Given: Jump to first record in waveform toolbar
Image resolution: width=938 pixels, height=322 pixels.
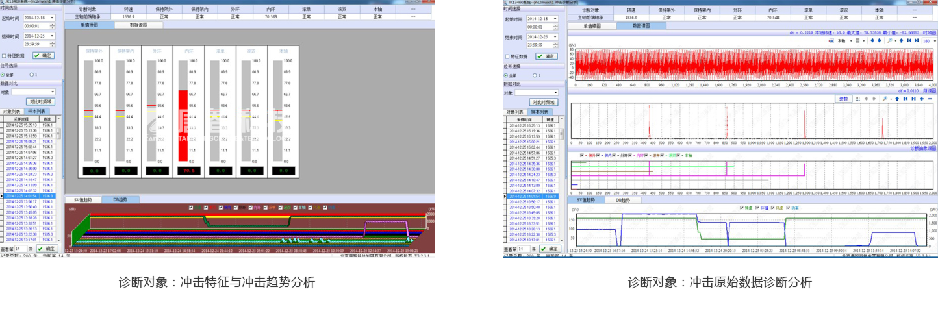Looking at the screenshot, I should 909,41.
